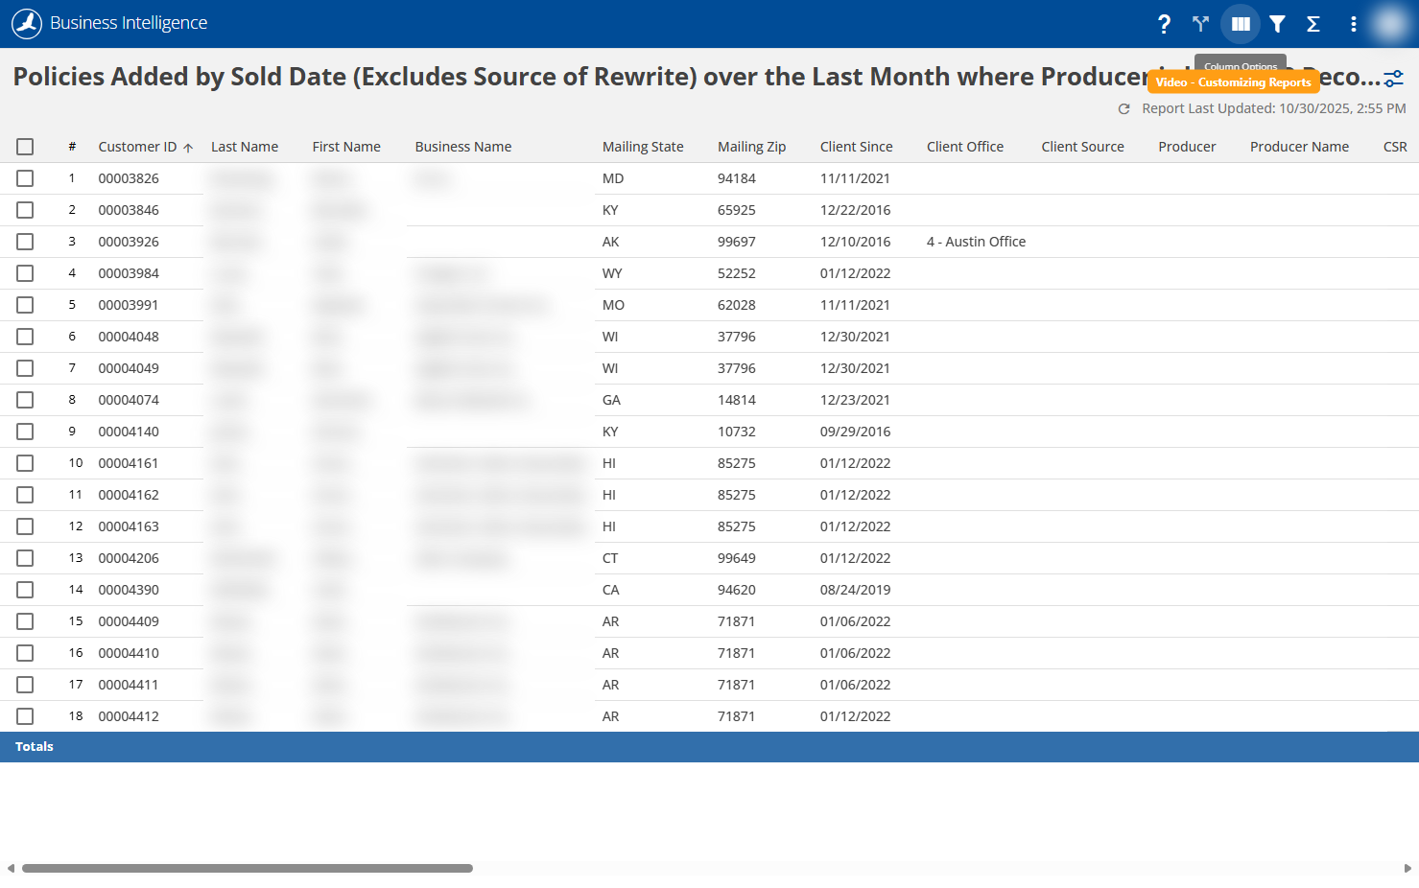1419x888 pixels.
Task: Select the checkbox for customer 00004390
Action: [25, 590]
